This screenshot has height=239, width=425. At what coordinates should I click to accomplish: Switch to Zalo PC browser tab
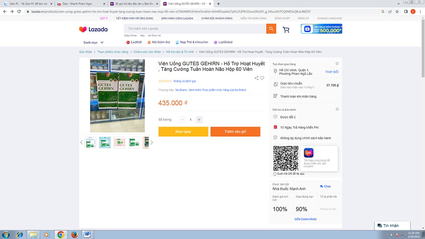(x=27, y=4)
